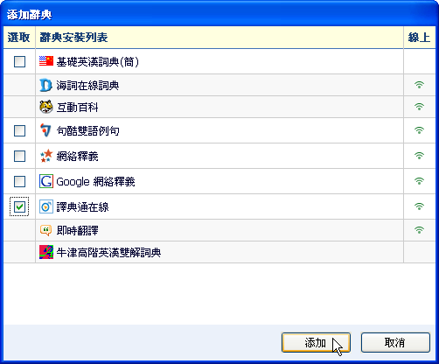The image size is (439, 364).
Task: Click the Google G icon
Action: [46, 181]
